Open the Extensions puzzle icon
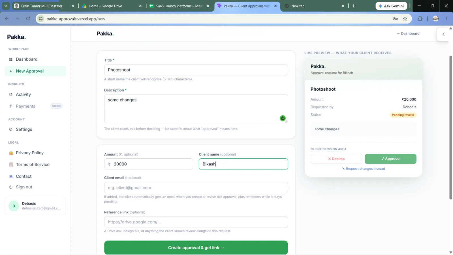Viewport: 453px width, 255px height. tap(420, 19)
